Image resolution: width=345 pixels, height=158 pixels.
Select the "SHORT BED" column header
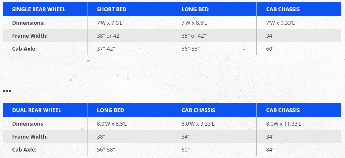(112, 9)
